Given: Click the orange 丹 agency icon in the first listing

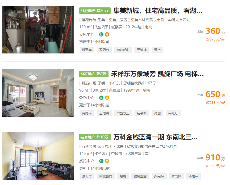Looking at the screenshot, I should point(107,34).
